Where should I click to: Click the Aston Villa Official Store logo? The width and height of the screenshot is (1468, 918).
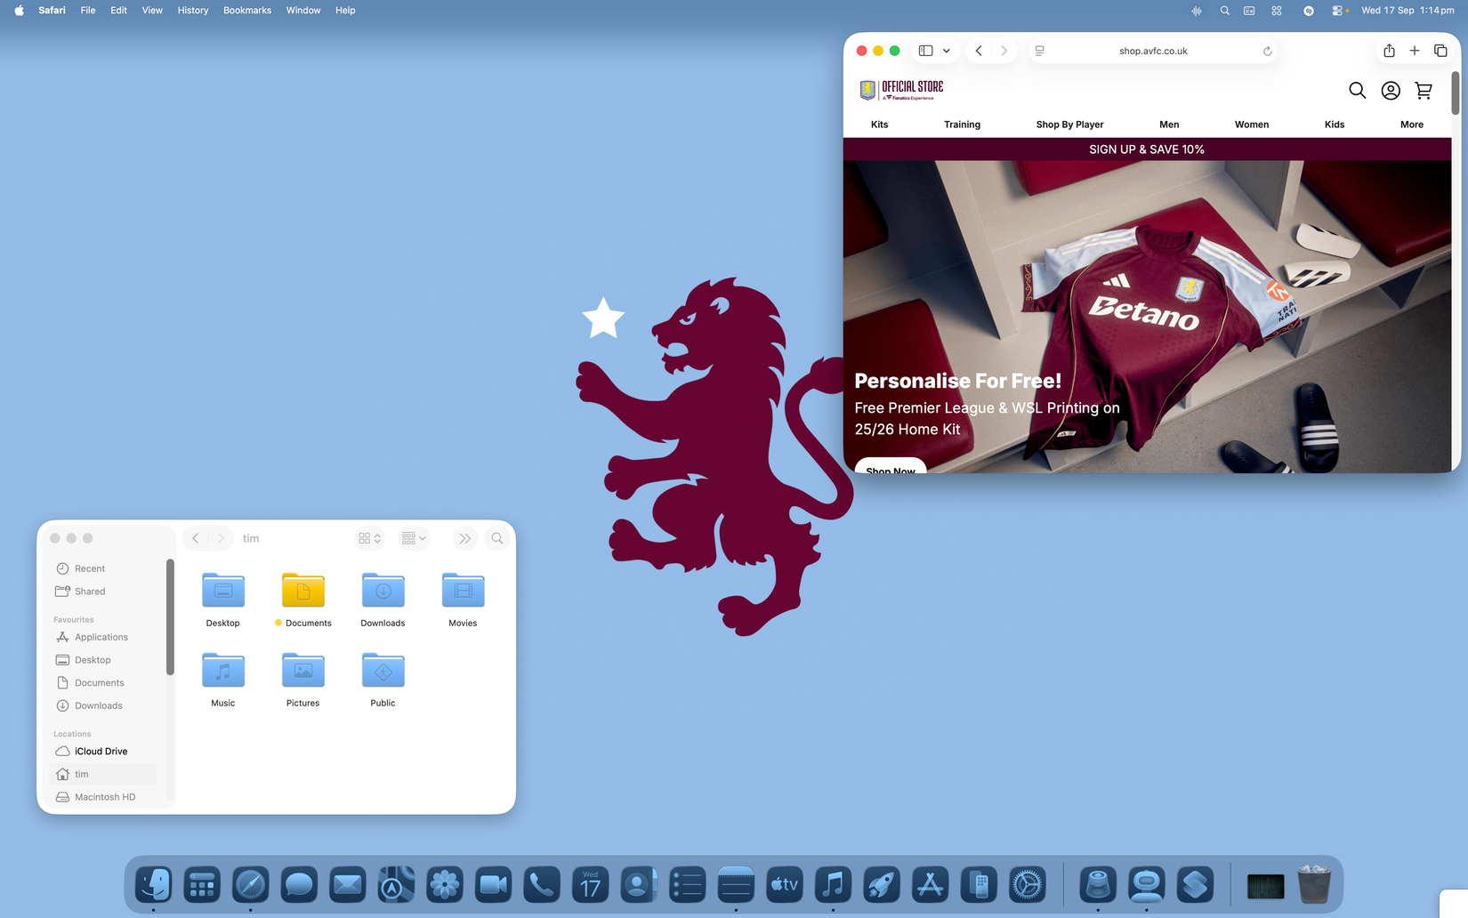click(901, 90)
